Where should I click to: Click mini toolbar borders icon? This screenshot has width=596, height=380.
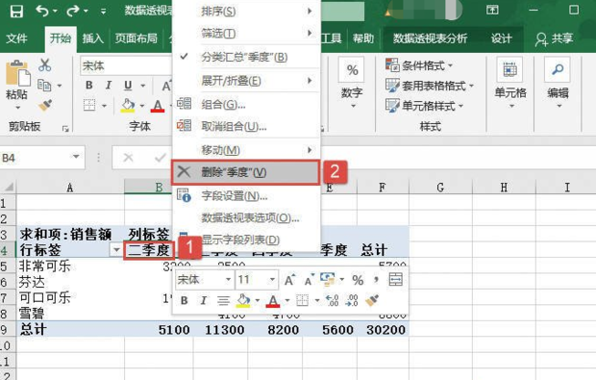[303, 300]
